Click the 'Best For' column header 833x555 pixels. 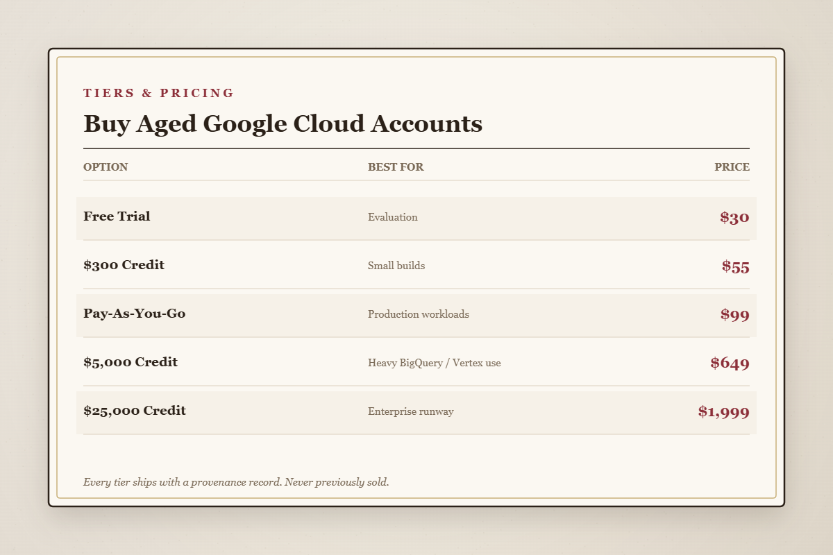[396, 167]
